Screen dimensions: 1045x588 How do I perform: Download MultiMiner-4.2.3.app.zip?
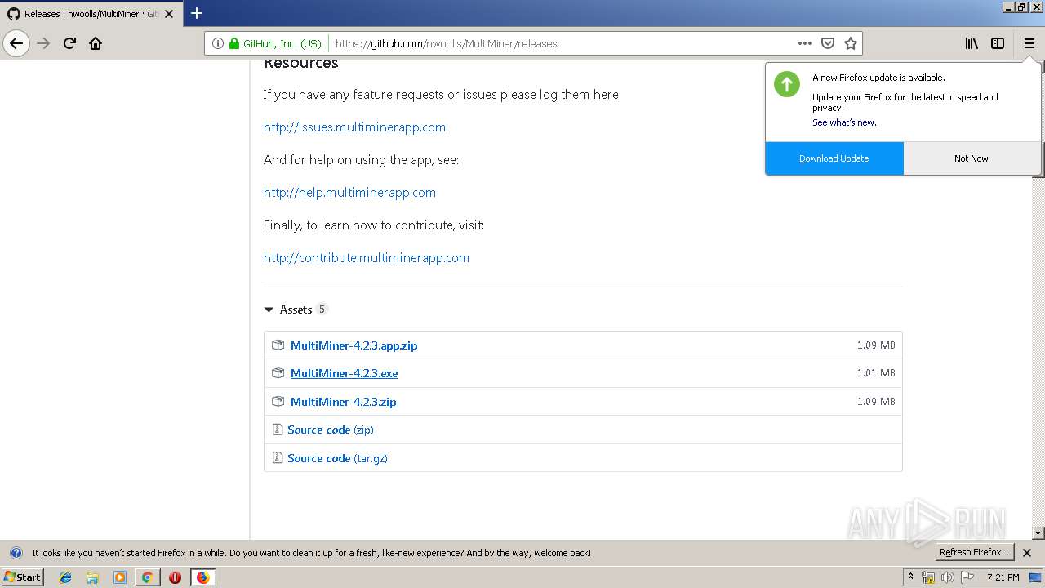click(354, 345)
